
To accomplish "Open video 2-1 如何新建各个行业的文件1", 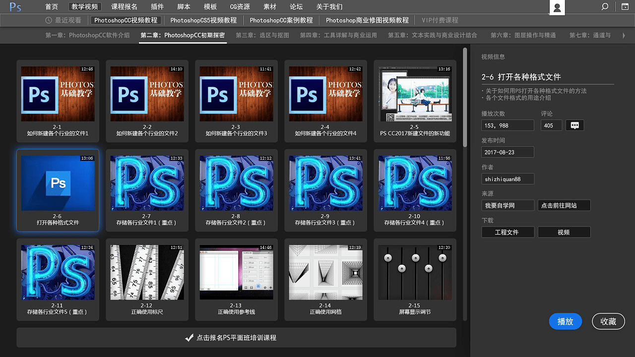I will pyautogui.click(x=58, y=101).
